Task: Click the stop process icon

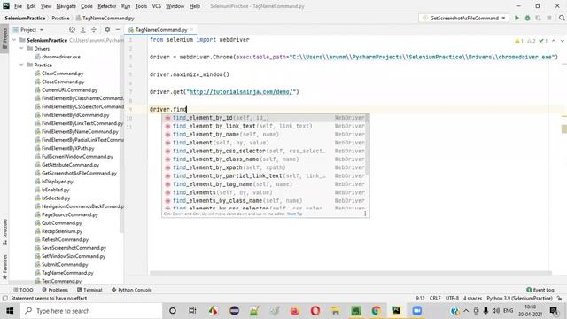Action: 549,18
